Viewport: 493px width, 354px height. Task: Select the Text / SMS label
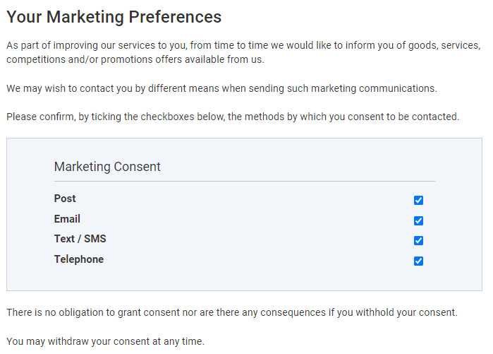80,239
